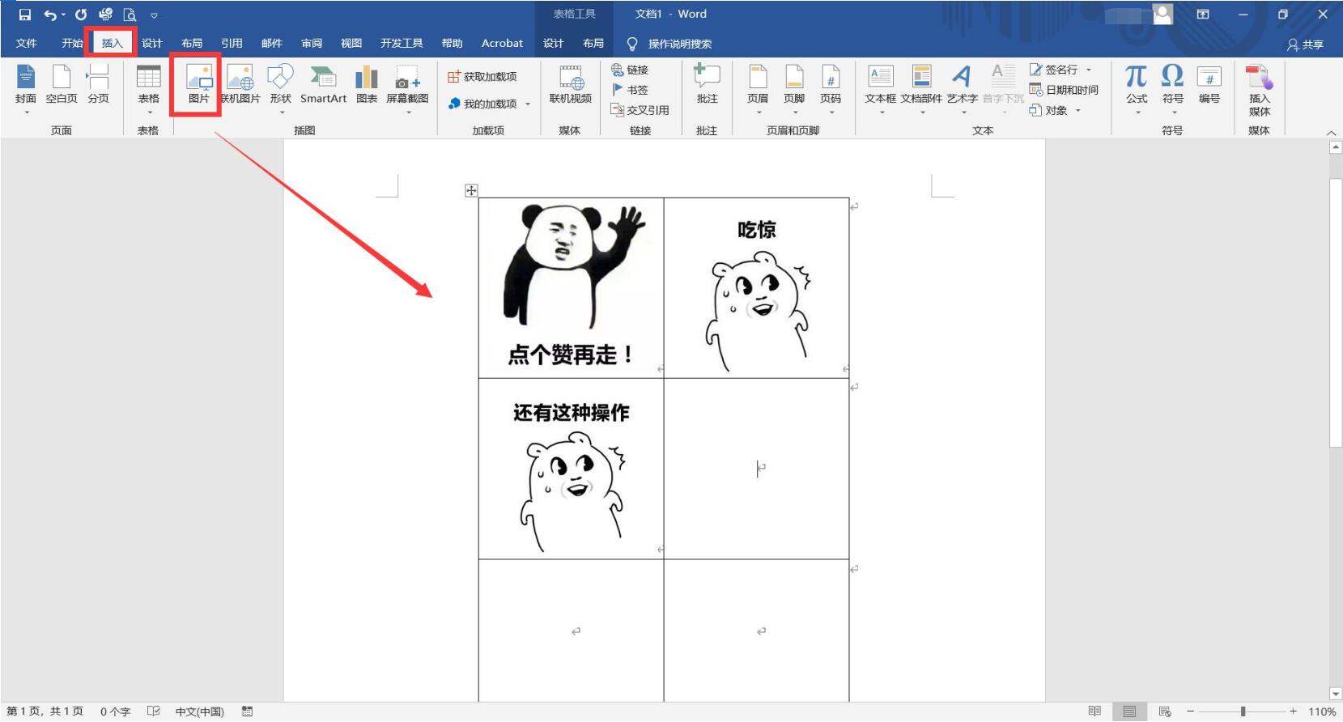1343x722 pixels.
Task: Click the word count (0 个字)
Action: click(115, 711)
